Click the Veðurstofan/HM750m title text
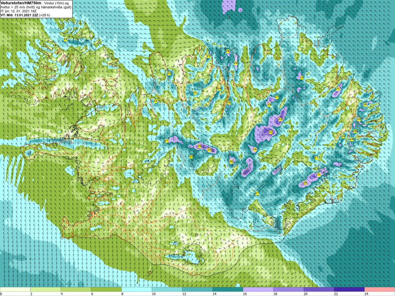The image size is (395, 296). tap(21, 3)
